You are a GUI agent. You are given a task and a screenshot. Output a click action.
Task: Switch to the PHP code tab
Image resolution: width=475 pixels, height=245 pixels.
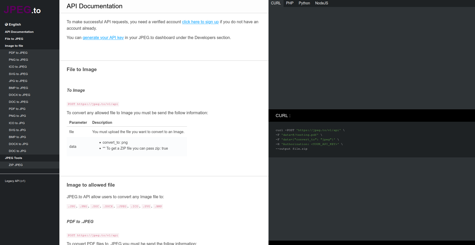click(290, 3)
